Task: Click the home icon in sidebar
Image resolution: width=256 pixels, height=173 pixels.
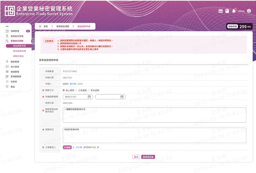Action: (x=7, y=81)
